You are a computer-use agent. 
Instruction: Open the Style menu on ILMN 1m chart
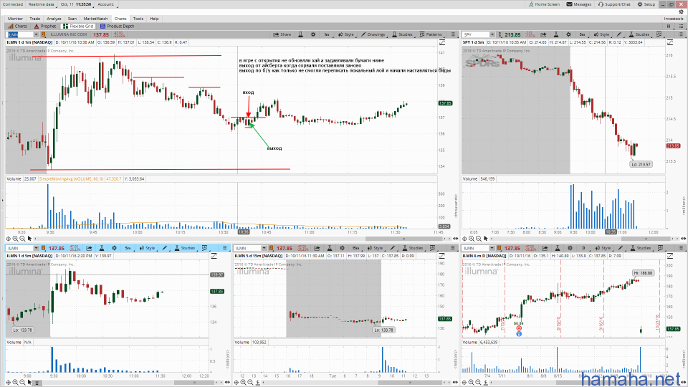tap(345, 34)
